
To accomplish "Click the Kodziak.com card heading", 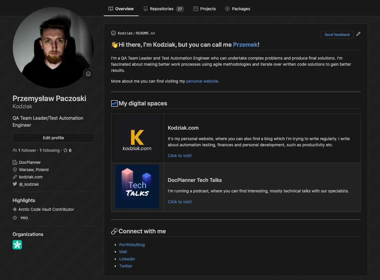I will click(183, 128).
